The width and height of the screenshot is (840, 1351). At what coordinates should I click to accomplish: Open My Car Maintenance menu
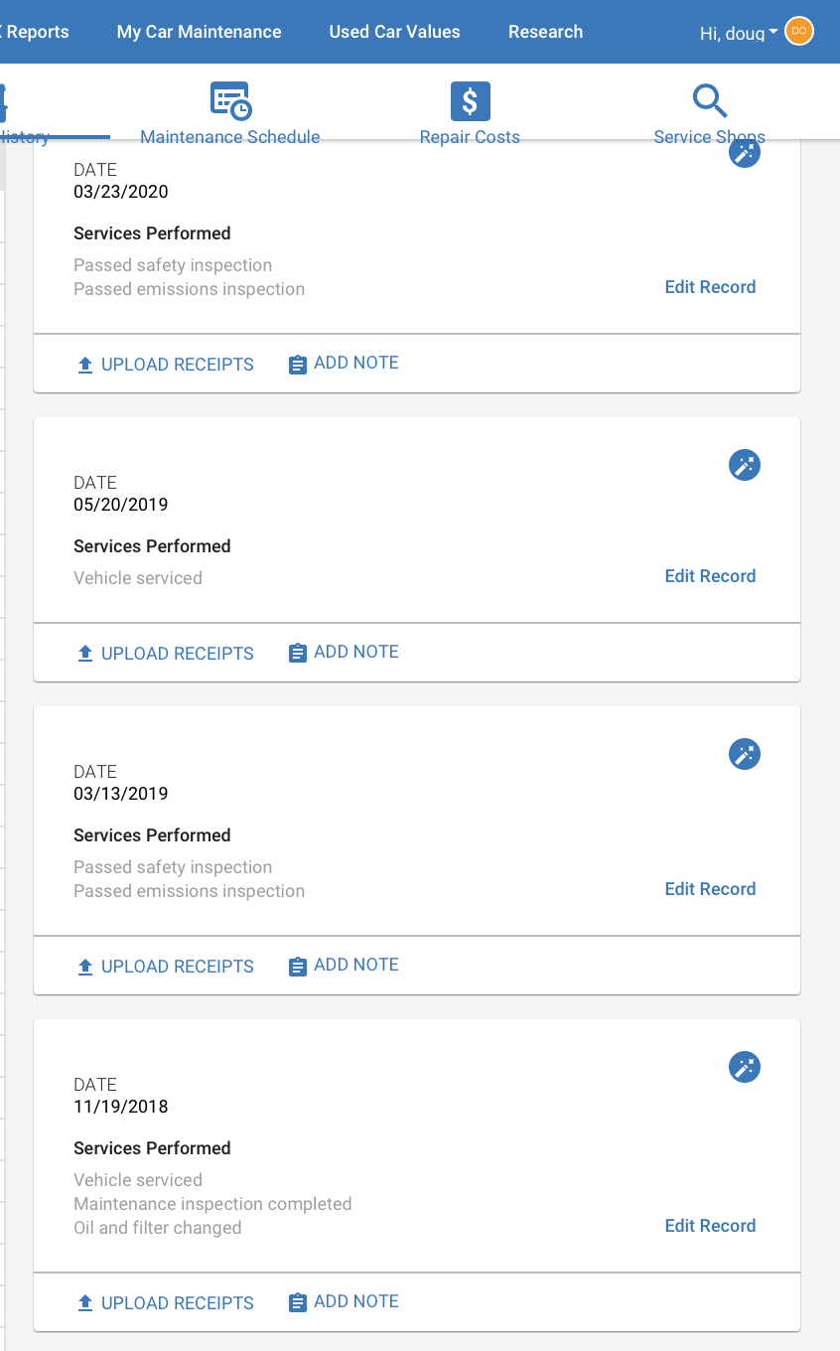[x=199, y=32]
